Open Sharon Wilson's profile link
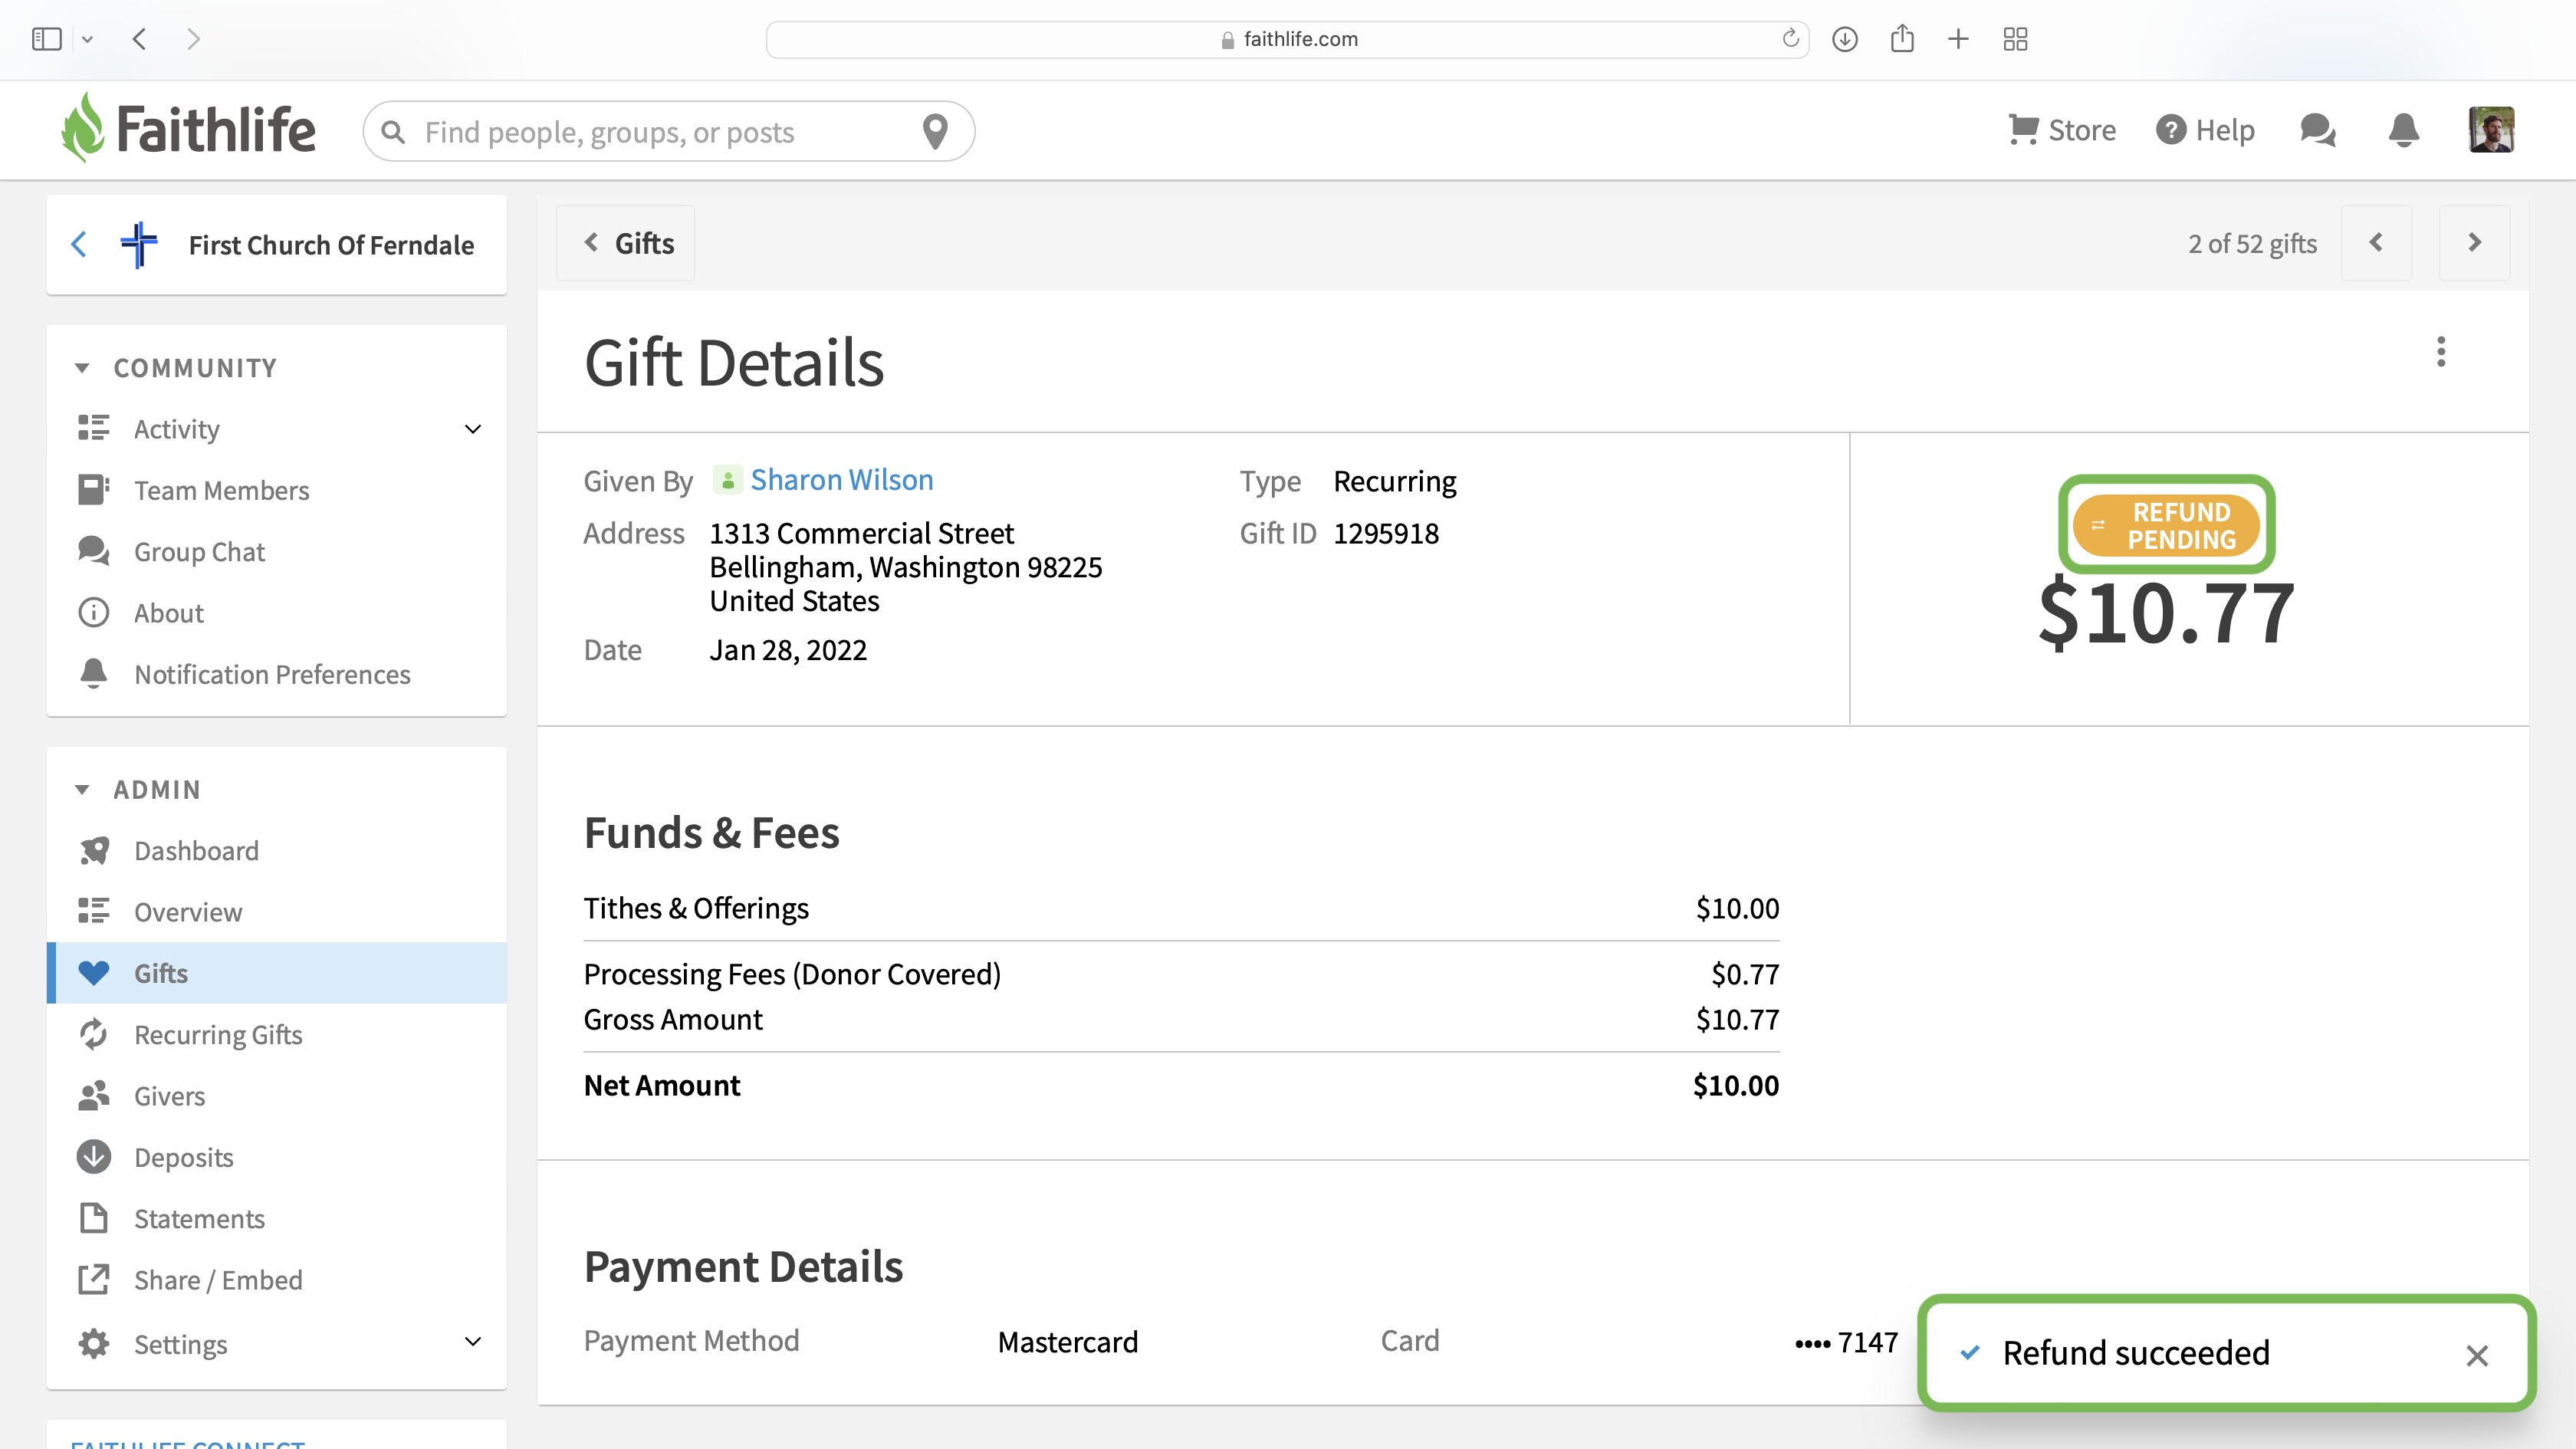 coord(841,480)
